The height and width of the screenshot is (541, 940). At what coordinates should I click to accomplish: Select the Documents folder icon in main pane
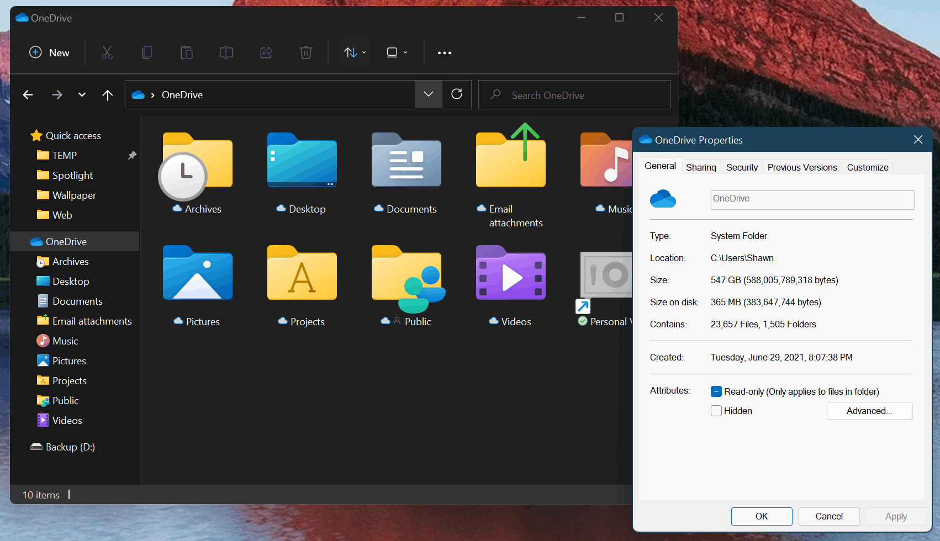pyautogui.click(x=406, y=160)
